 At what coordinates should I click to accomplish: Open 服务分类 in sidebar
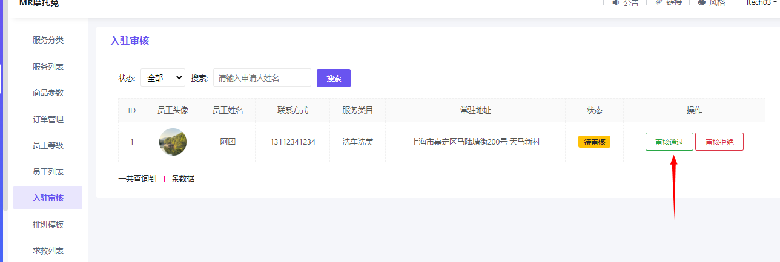[48, 40]
